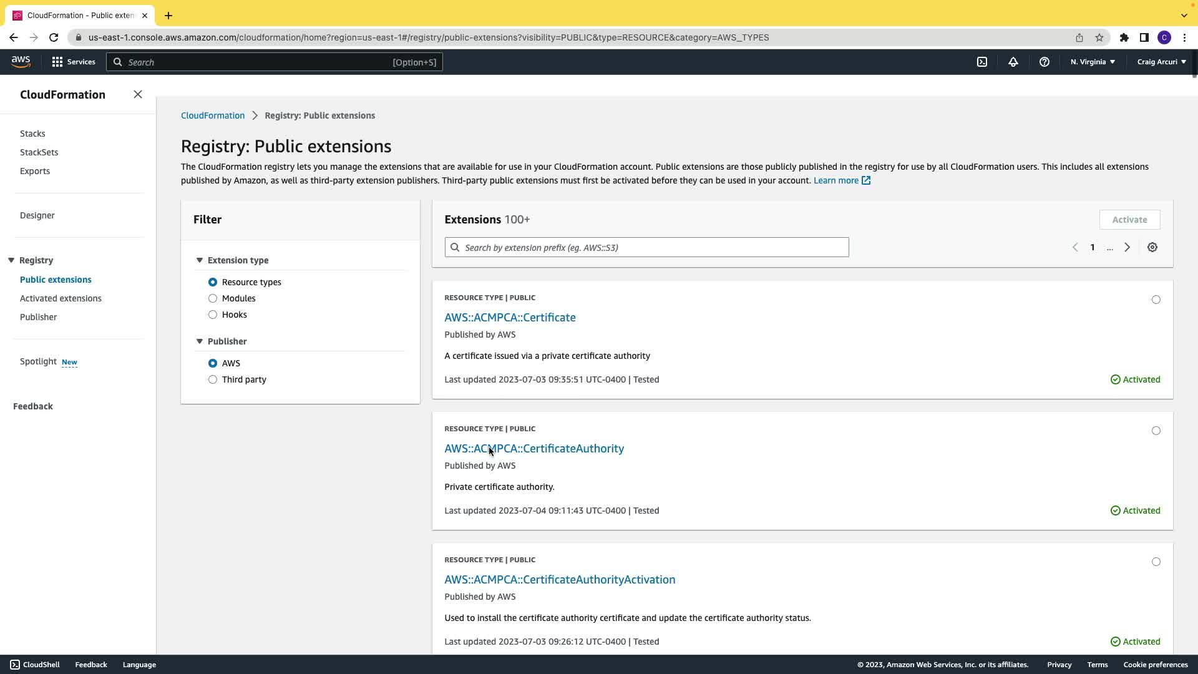Click the help question mark icon
Screen dimensions: 1198x674
1044,62
